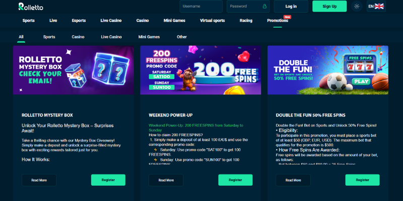Focus the Username input field

[x=201, y=6]
